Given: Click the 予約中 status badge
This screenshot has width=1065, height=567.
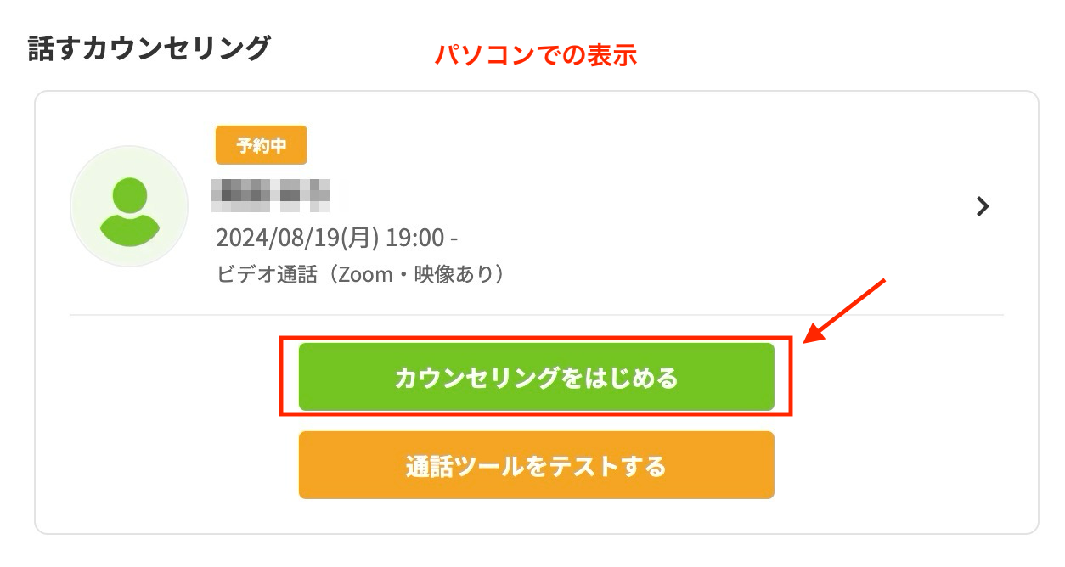Looking at the screenshot, I should [262, 145].
